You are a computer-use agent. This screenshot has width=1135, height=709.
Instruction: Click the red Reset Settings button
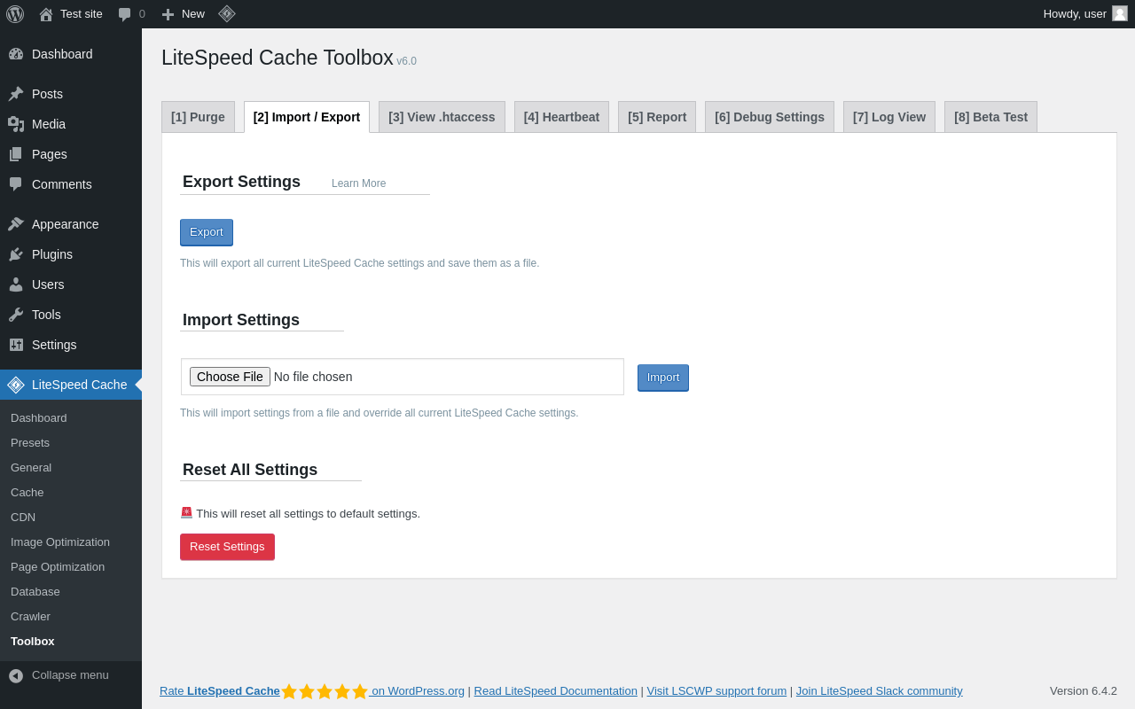click(227, 547)
